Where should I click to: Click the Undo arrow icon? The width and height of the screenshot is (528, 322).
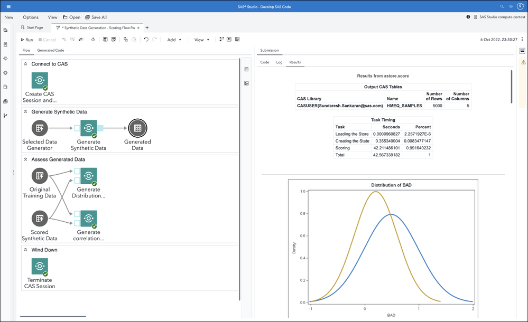coord(146,40)
